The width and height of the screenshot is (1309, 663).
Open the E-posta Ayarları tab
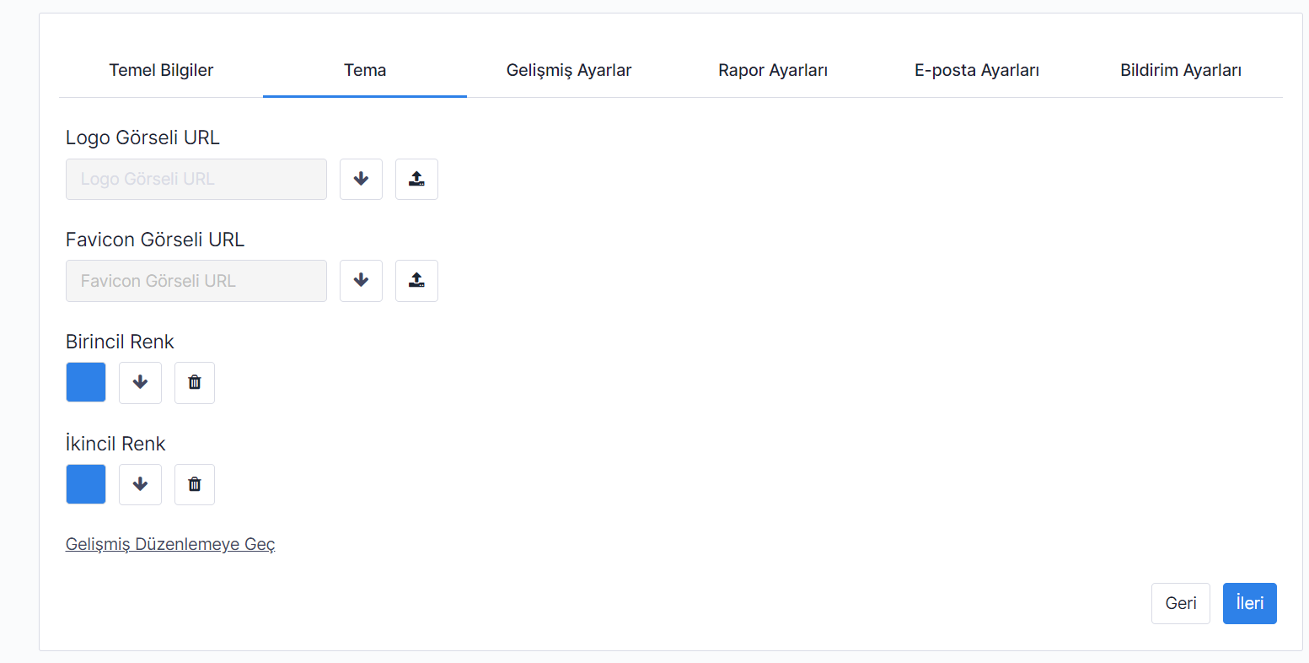tap(977, 71)
